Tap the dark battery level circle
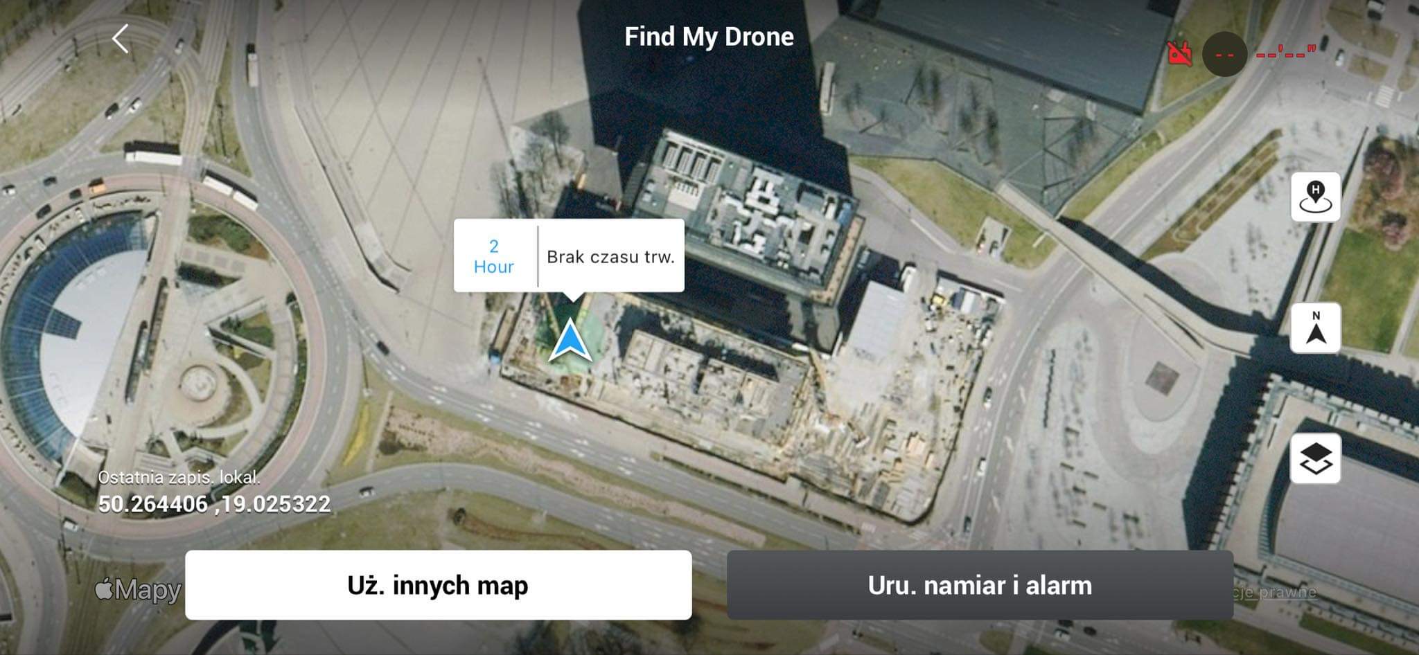The width and height of the screenshot is (1419, 655). (x=1224, y=54)
